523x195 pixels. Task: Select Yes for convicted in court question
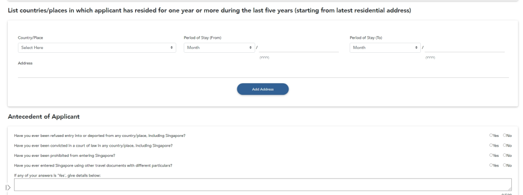[491, 145]
